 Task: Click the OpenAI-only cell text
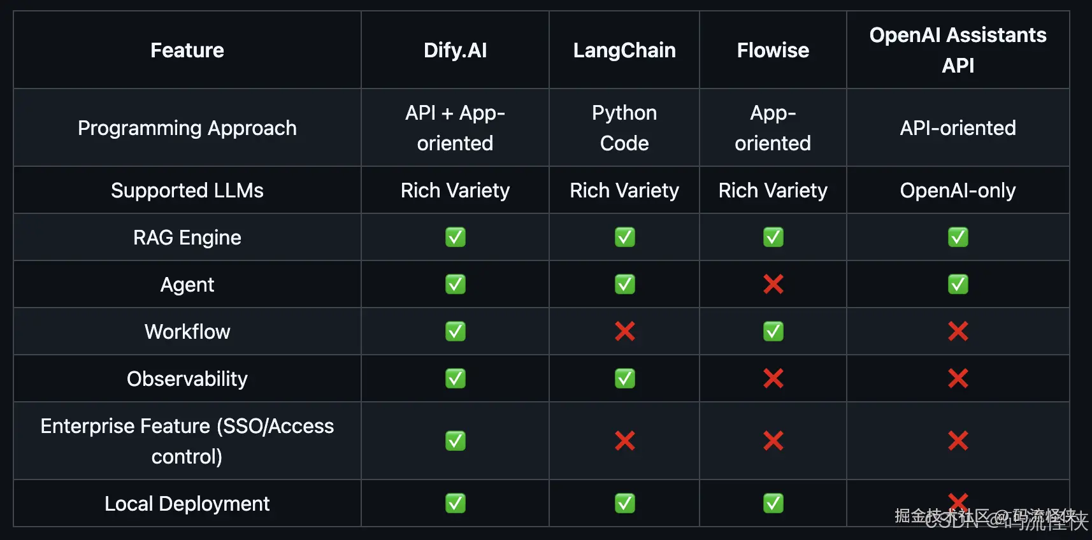(x=958, y=190)
